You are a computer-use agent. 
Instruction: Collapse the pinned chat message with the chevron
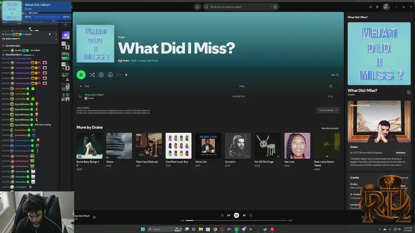pyautogui.click(x=56, y=39)
